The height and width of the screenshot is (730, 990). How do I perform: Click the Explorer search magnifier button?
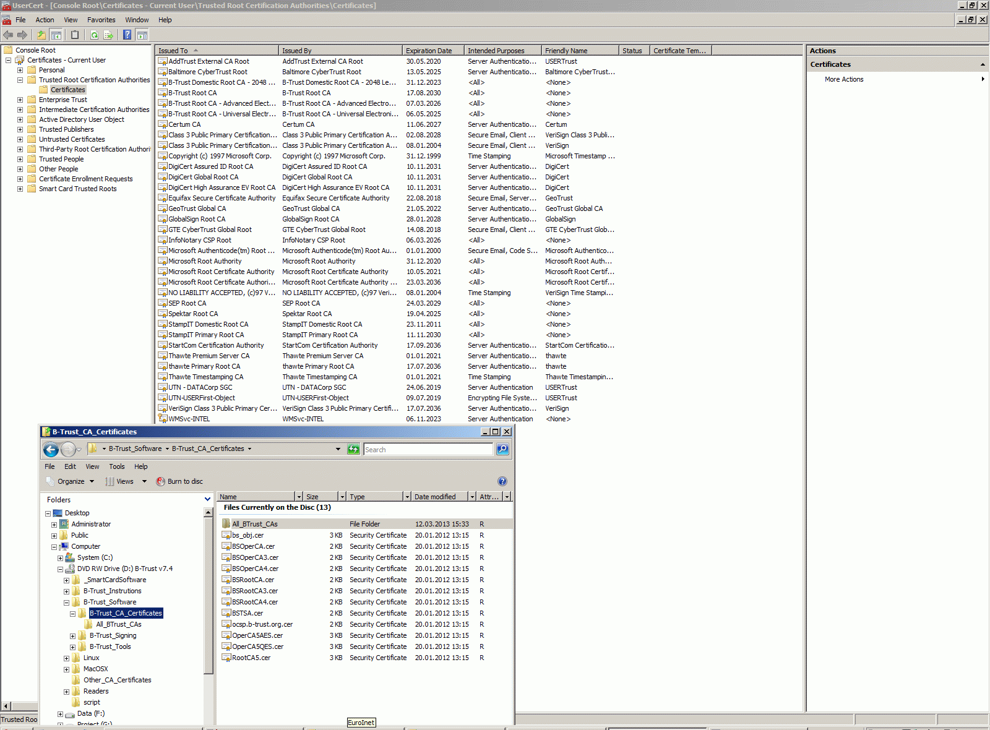pos(502,449)
